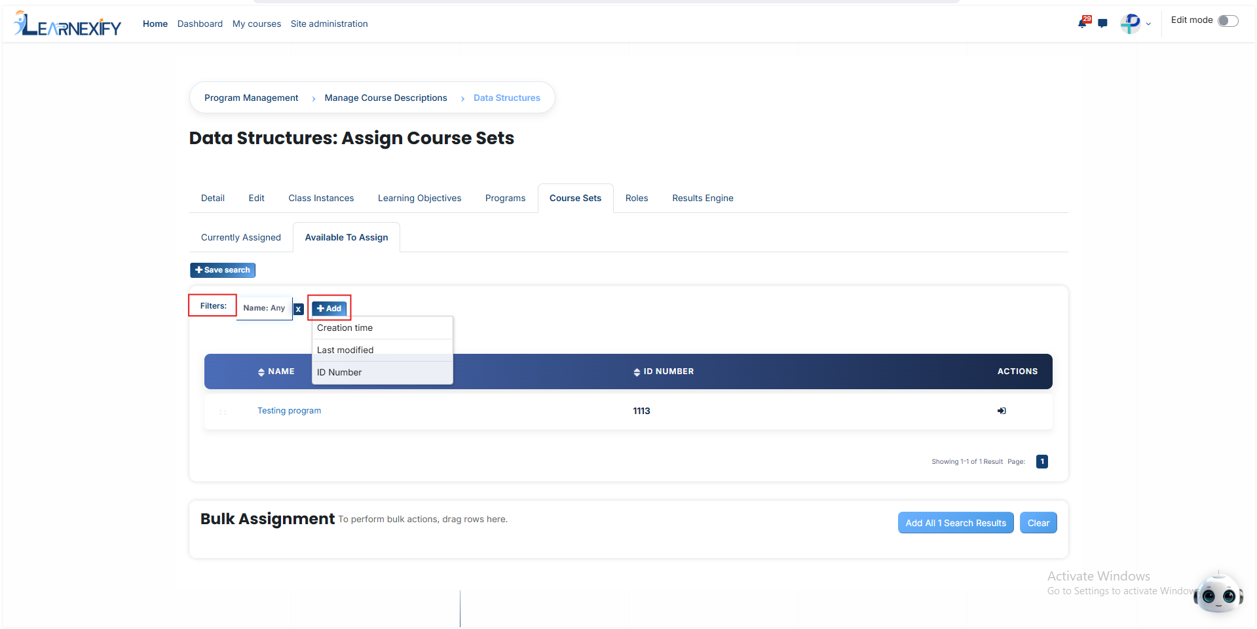Select the Available To Assign tab
This screenshot has height=629, width=1257.
(347, 237)
